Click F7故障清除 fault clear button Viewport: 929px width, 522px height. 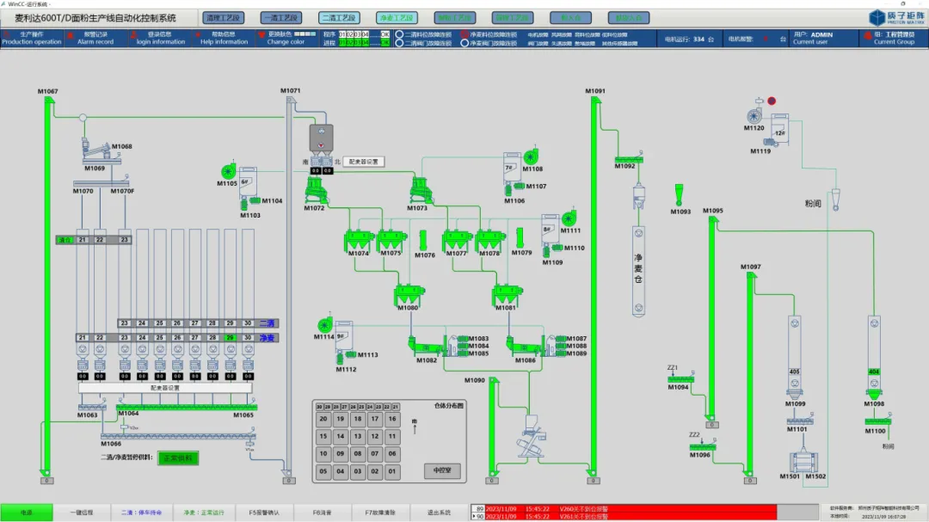pos(380,513)
